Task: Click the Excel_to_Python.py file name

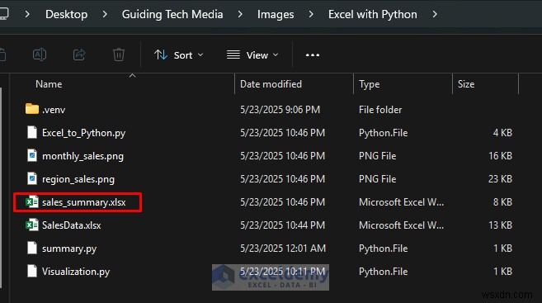Action: [83, 133]
